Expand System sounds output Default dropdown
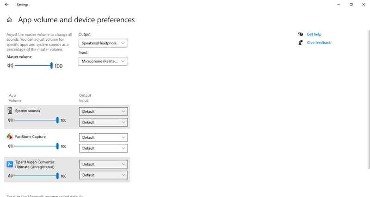Viewport: 370px width, 197px height. pos(103,111)
